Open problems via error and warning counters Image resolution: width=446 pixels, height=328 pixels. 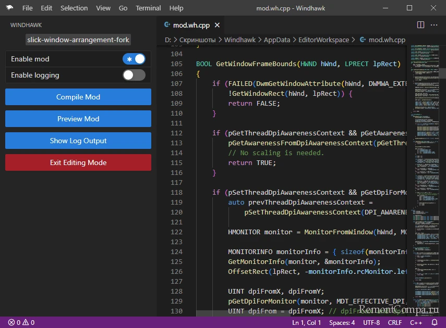[x=21, y=323]
